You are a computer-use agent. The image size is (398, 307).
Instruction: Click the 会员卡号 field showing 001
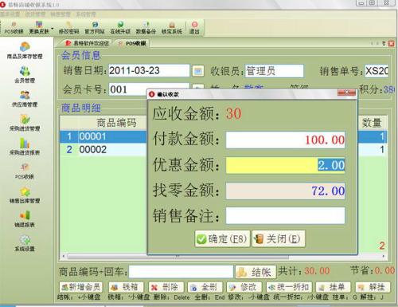point(127,89)
